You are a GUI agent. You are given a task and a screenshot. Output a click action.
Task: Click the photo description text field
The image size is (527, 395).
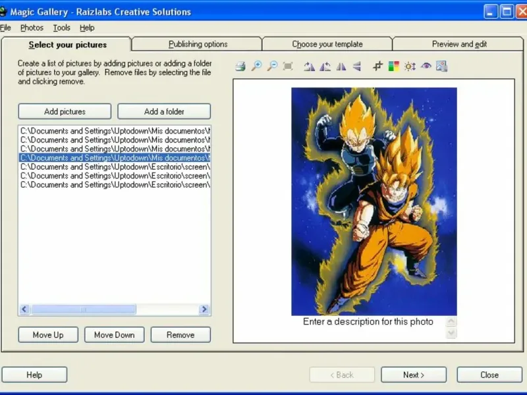[368, 322]
